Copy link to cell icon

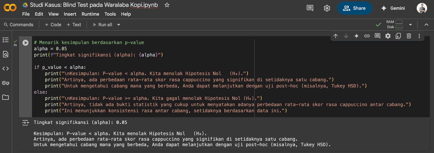(367, 36)
